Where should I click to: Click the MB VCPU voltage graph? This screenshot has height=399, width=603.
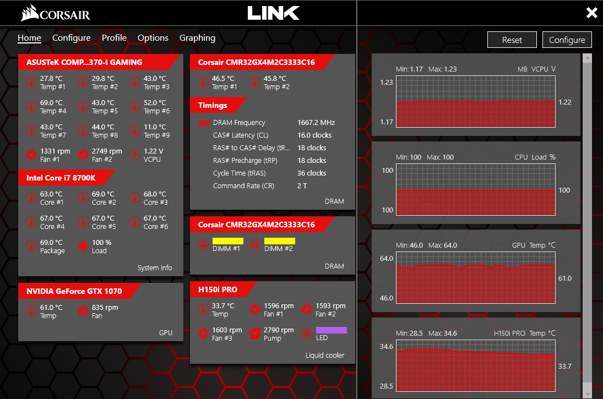tap(476, 101)
